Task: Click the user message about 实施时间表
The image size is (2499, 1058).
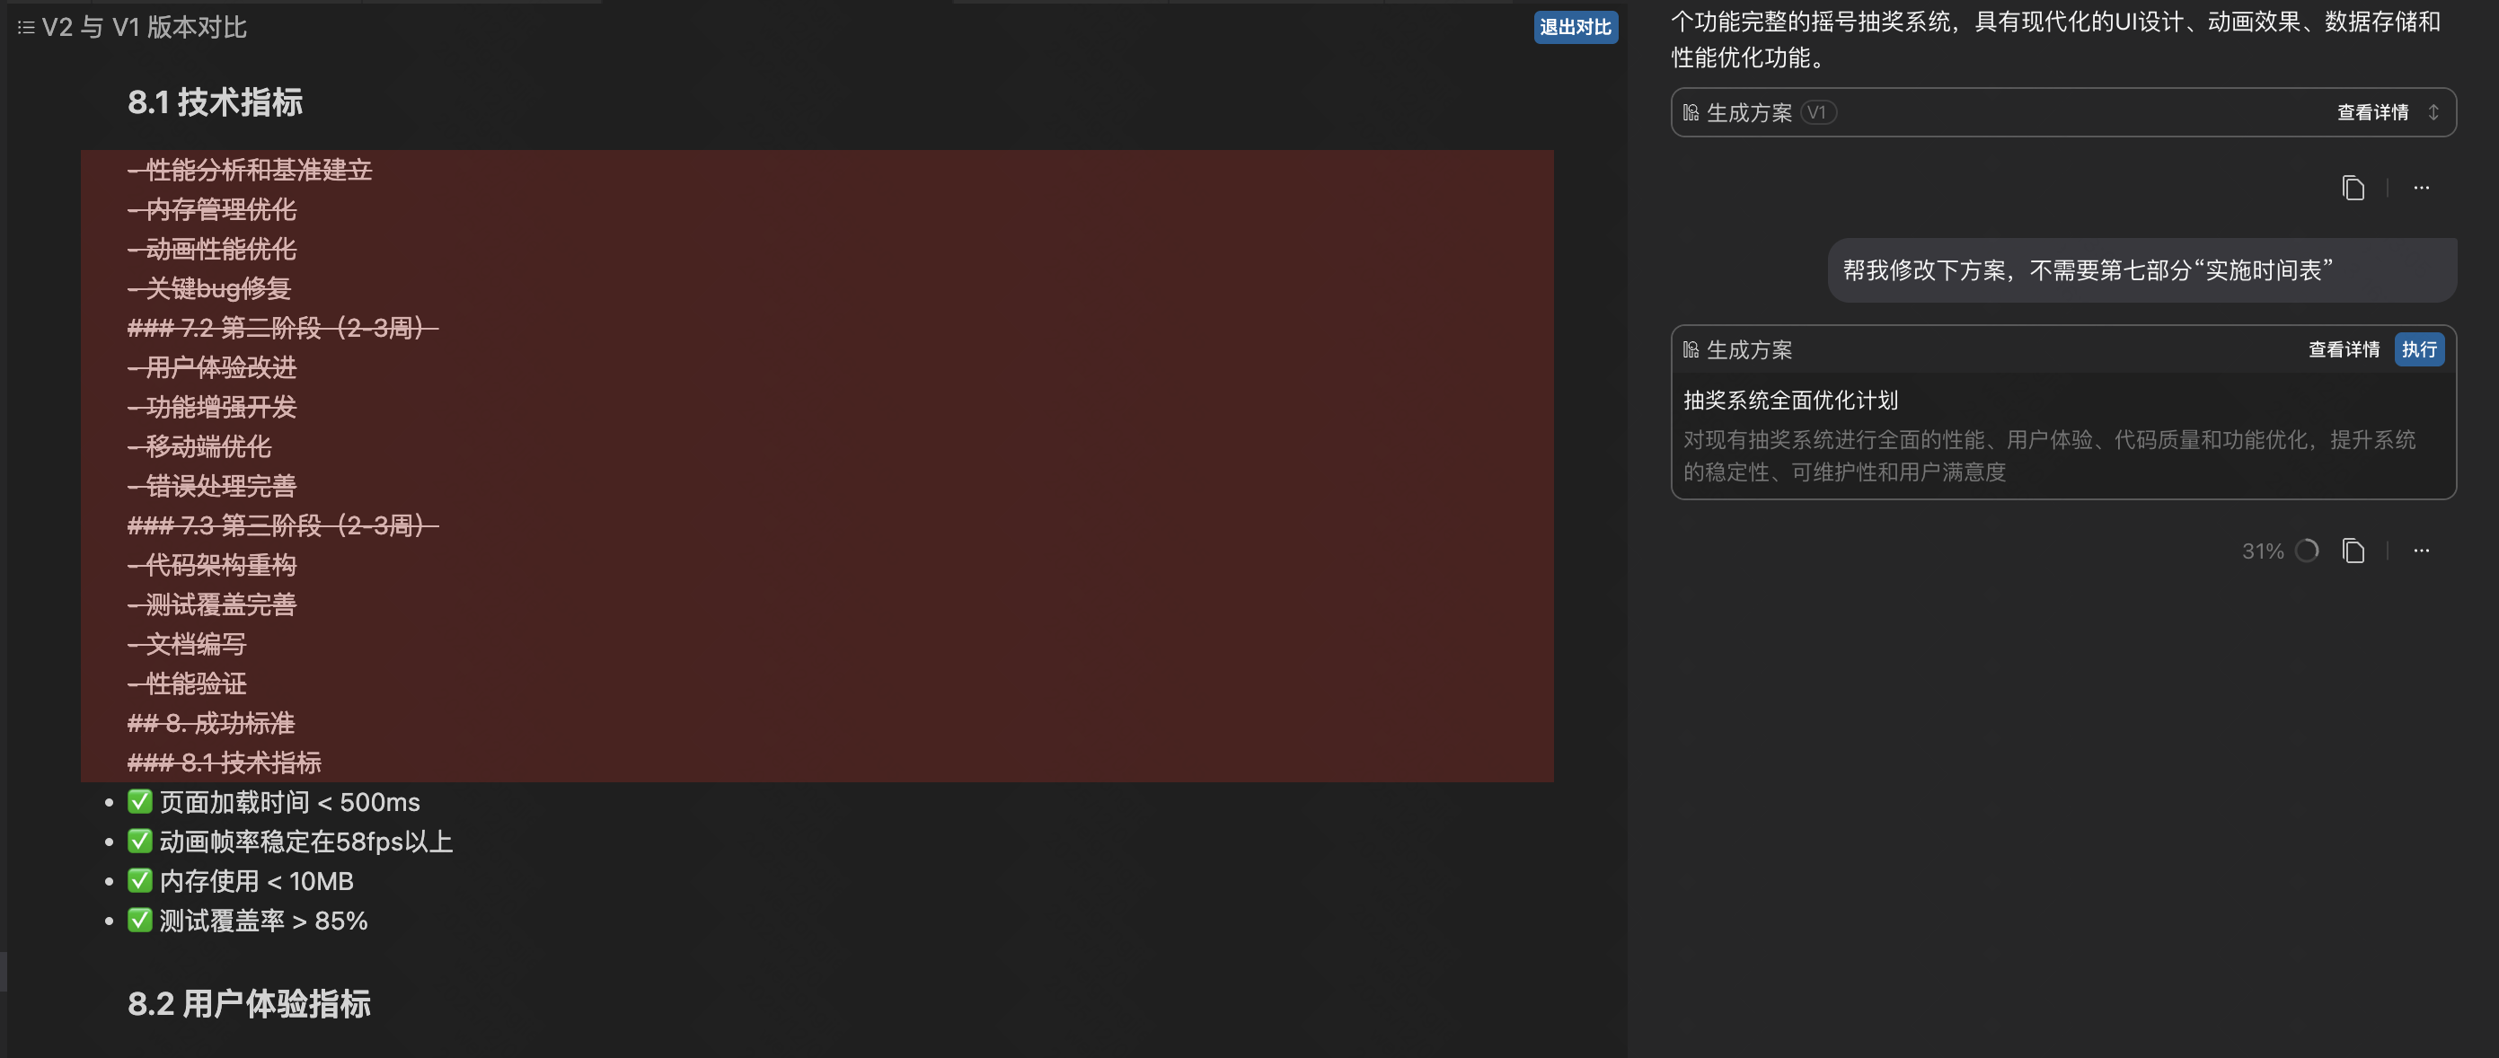Action: 2087,269
